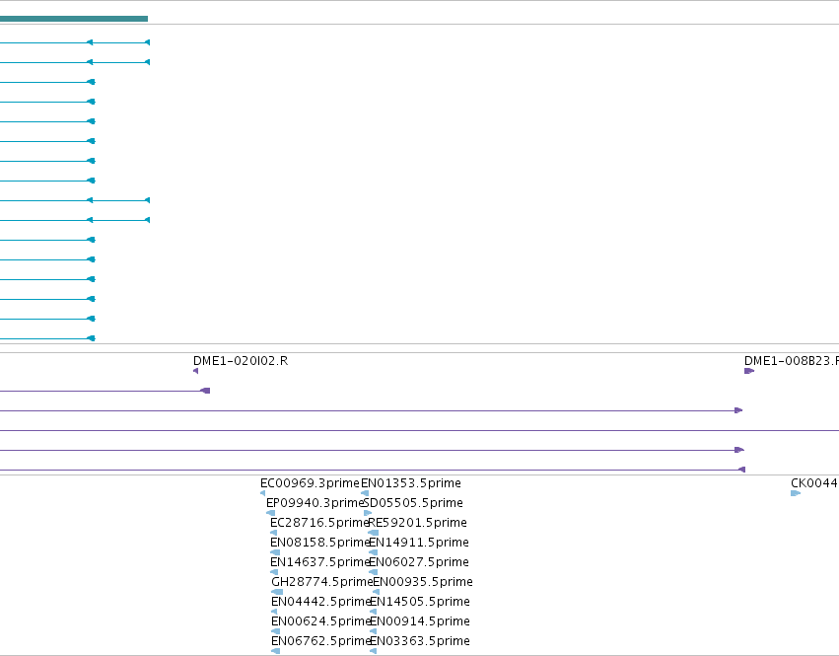This screenshot has height=656, width=839.
Task: Select the GH28774.5prime EST label
Action: click(322, 582)
